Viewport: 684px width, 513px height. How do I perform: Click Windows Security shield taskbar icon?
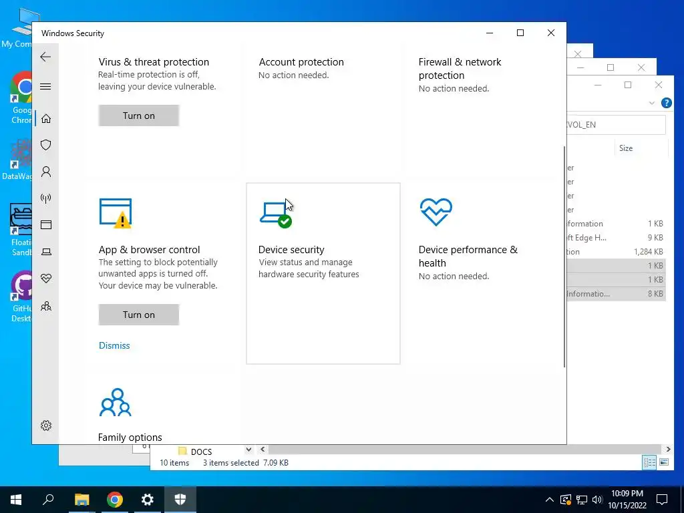click(x=180, y=500)
